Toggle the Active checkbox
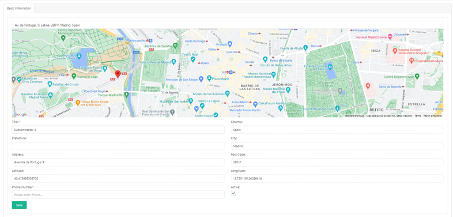Viewport: 453px width, 217px height. (233, 193)
